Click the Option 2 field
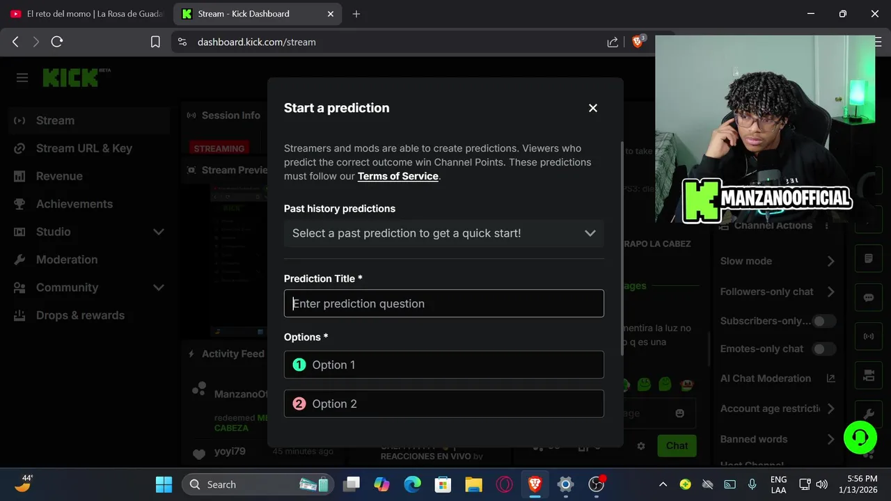Screen dimensions: 891x501 [443, 404]
